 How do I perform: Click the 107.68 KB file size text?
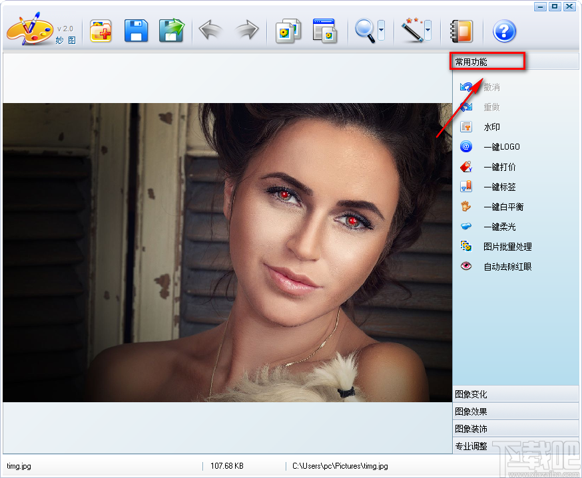click(x=227, y=466)
